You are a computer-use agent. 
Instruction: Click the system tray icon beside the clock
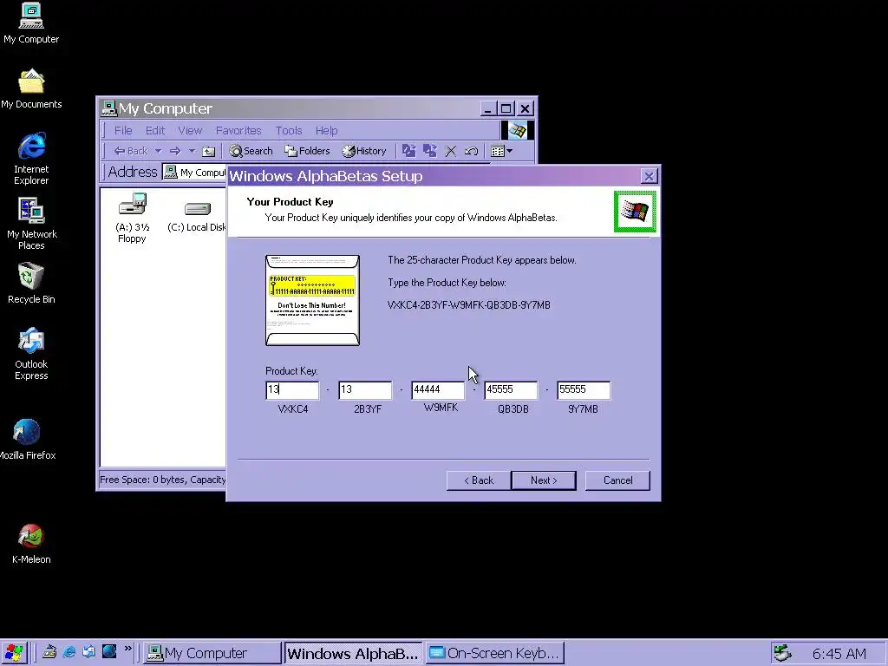coord(782,653)
